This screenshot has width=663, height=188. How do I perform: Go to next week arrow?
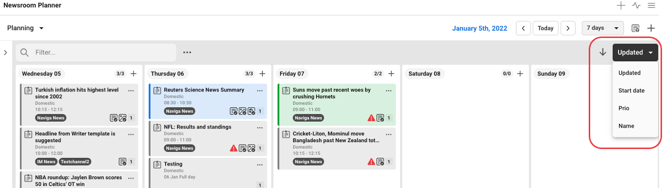(x=568, y=28)
